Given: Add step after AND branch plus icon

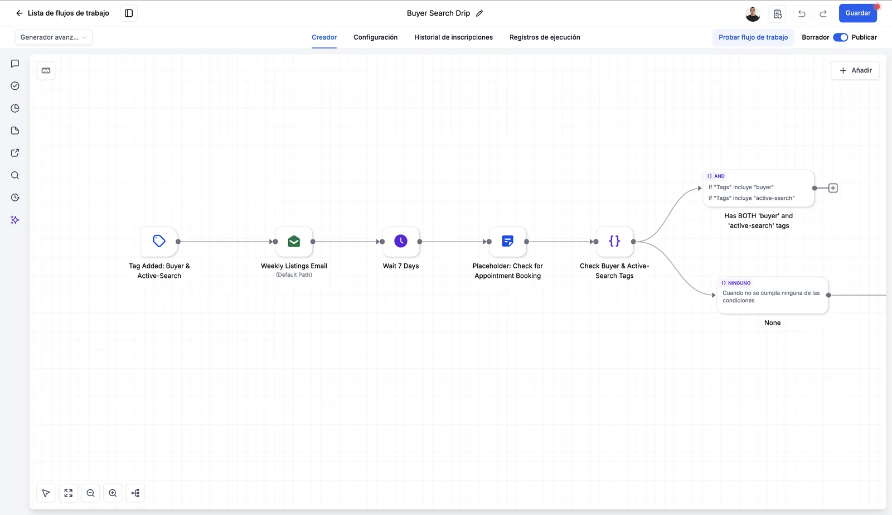Looking at the screenshot, I should [833, 188].
